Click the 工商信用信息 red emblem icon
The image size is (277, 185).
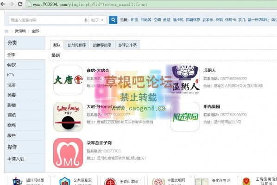coord(246,181)
